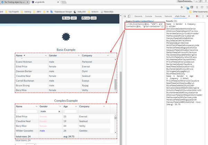
Task: Close the 'Re: Finding object' tab
Action: (27, 2)
